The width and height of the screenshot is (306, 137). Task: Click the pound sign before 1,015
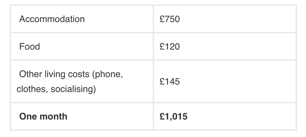(x=162, y=117)
